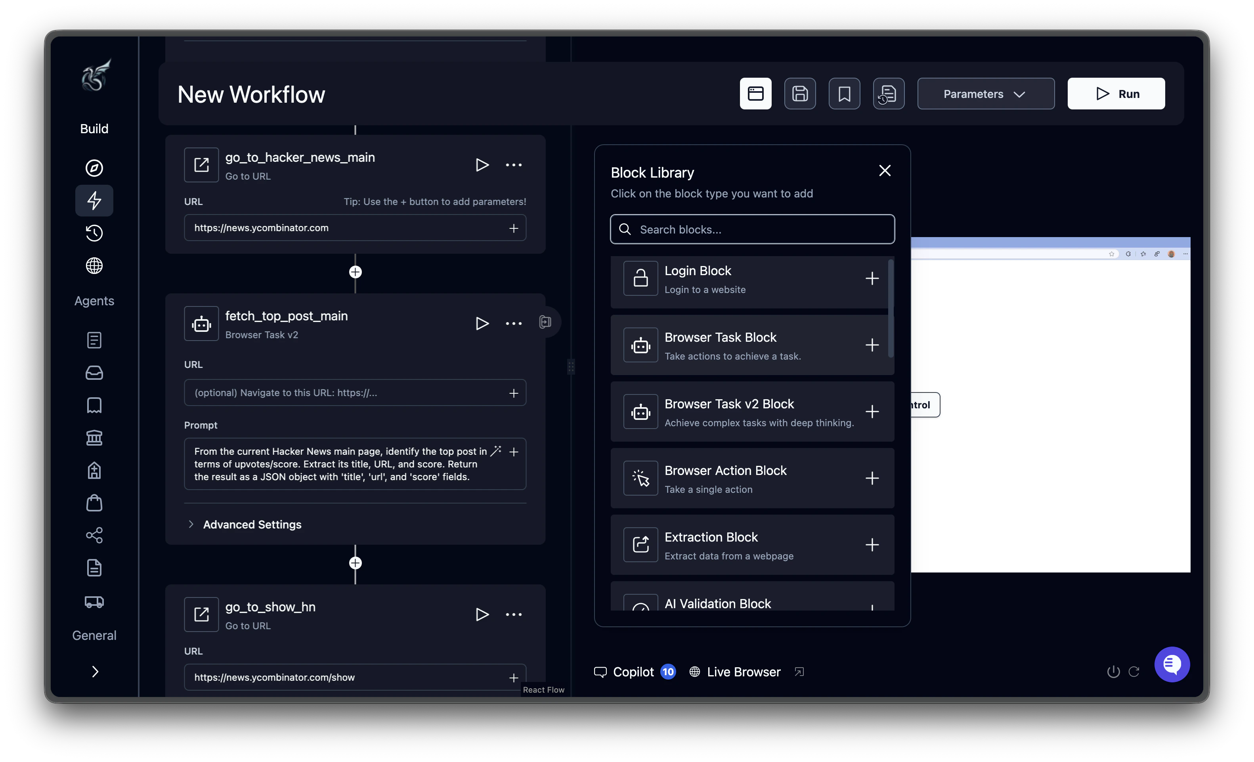
Task: Focus the Search blocks input field
Action: (758, 230)
